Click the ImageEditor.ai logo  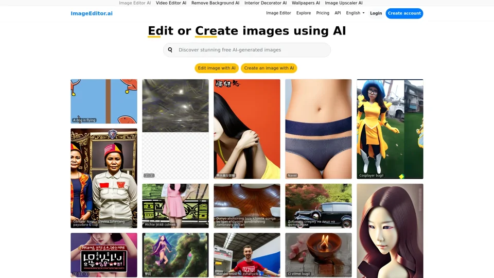[92, 13]
